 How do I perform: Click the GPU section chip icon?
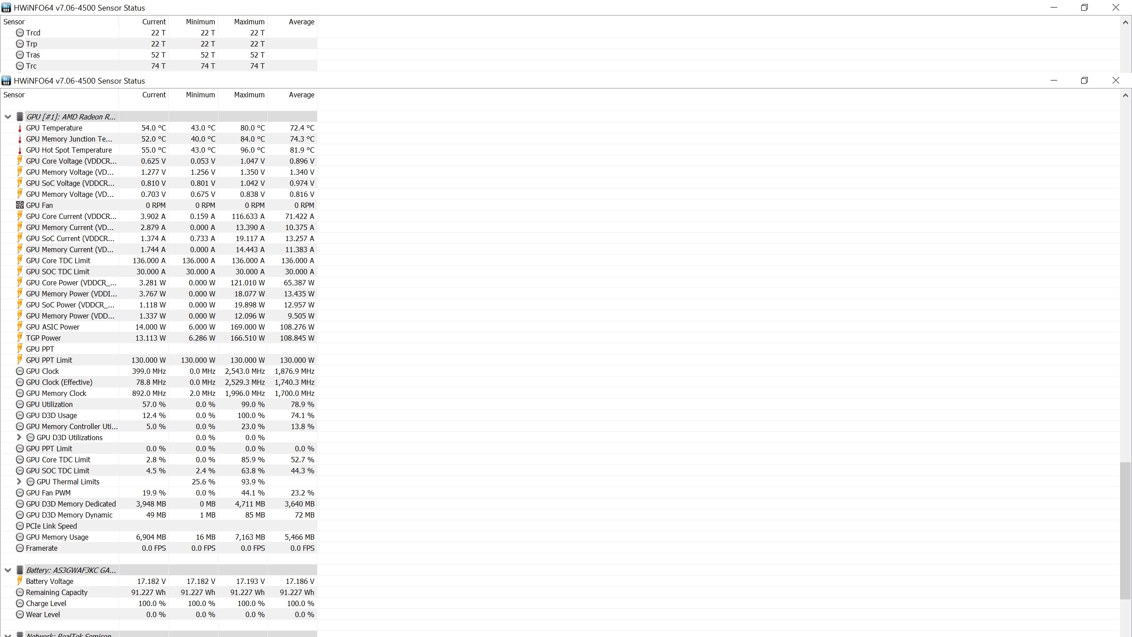19,117
